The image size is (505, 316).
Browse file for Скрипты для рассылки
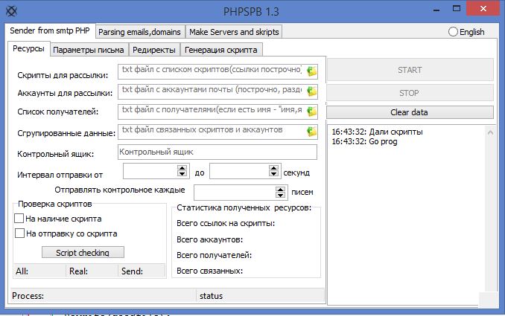pos(311,71)
